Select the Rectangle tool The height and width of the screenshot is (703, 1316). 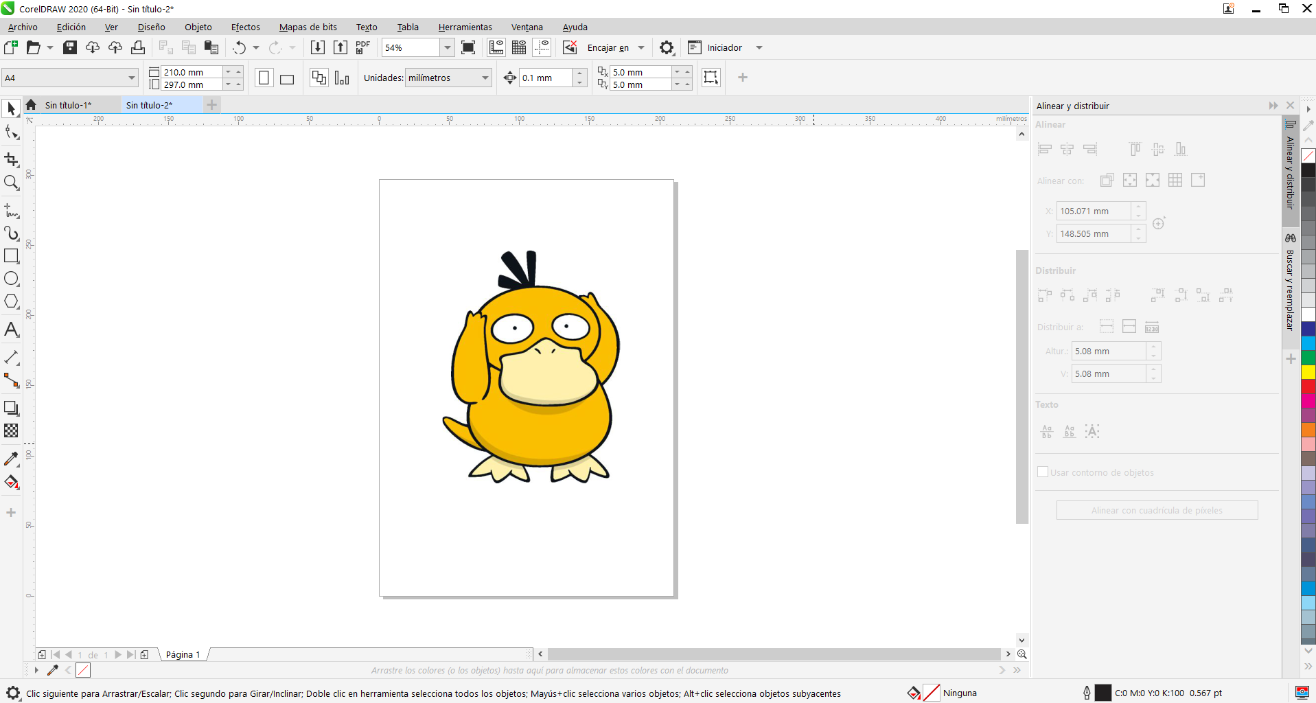click(12, 256)
